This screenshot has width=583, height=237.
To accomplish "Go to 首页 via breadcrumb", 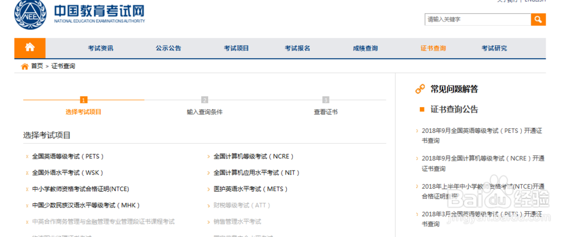I will [37, 66].
